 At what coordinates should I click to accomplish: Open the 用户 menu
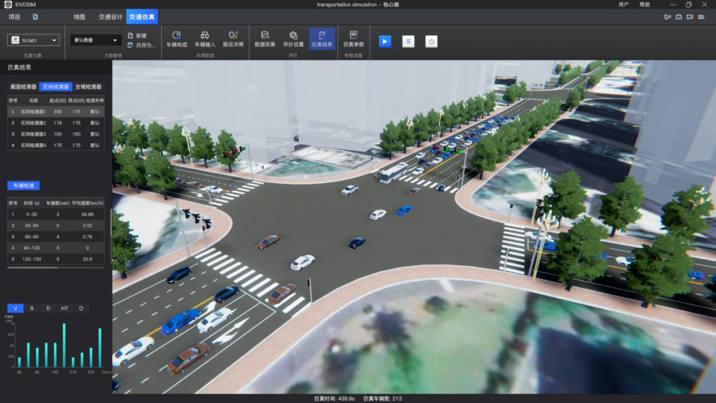(623, 4)
